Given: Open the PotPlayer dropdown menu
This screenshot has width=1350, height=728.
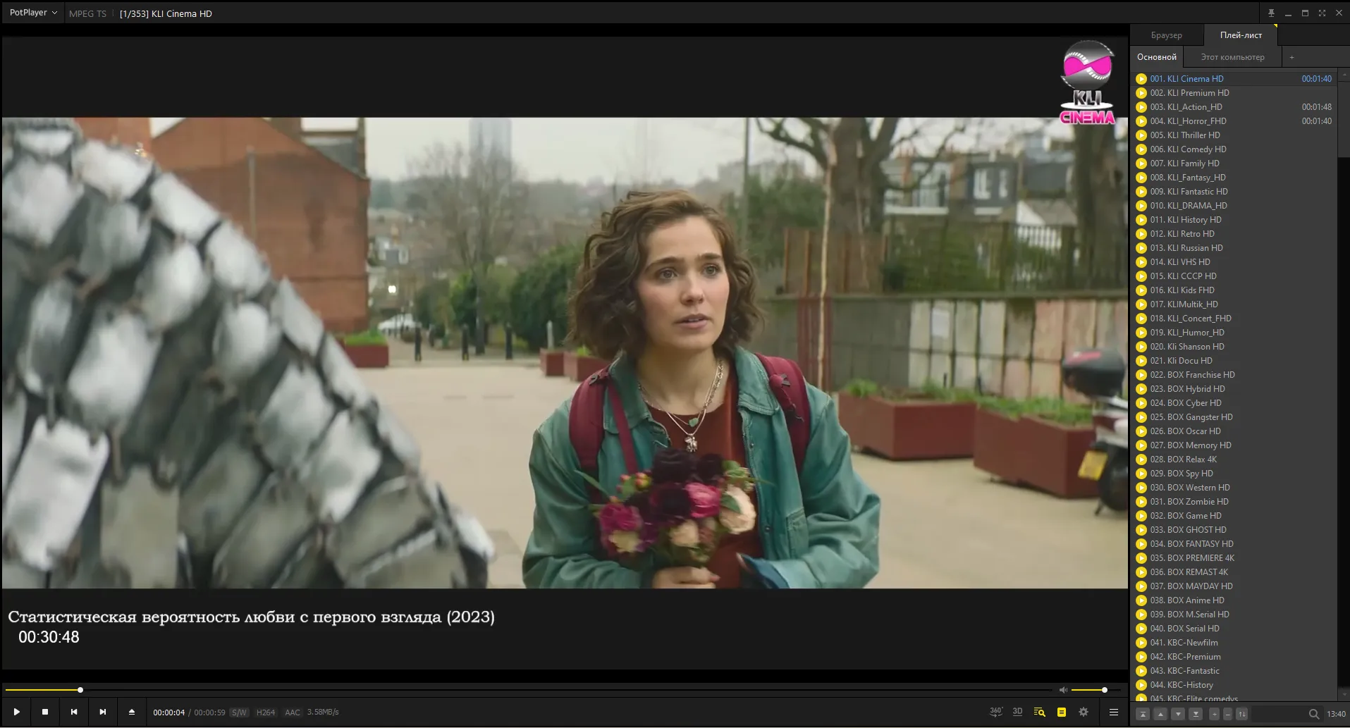Looking at the screenshot, I should (x=32, y=13).
